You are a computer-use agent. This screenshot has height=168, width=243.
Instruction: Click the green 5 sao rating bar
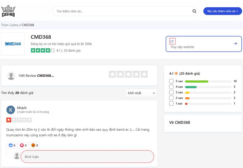click(197, 81)
